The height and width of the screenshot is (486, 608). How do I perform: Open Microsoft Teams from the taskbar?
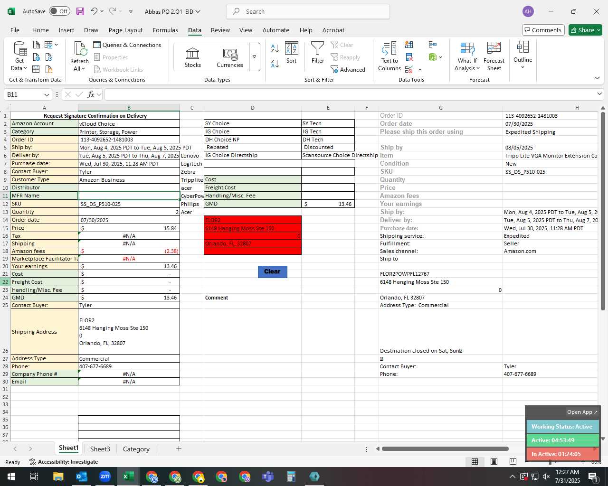click(268, 477)
